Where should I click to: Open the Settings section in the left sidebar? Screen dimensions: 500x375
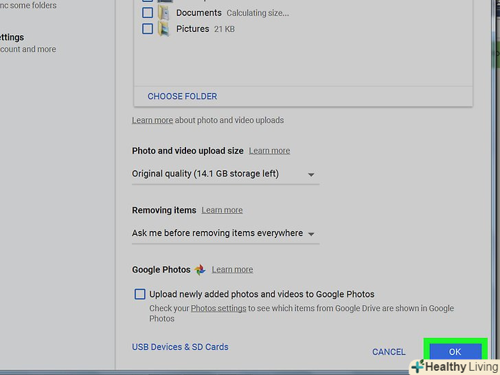tap(12, 38)
